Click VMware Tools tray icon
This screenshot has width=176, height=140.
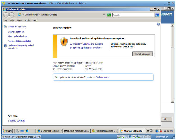(x=151, y=131)
